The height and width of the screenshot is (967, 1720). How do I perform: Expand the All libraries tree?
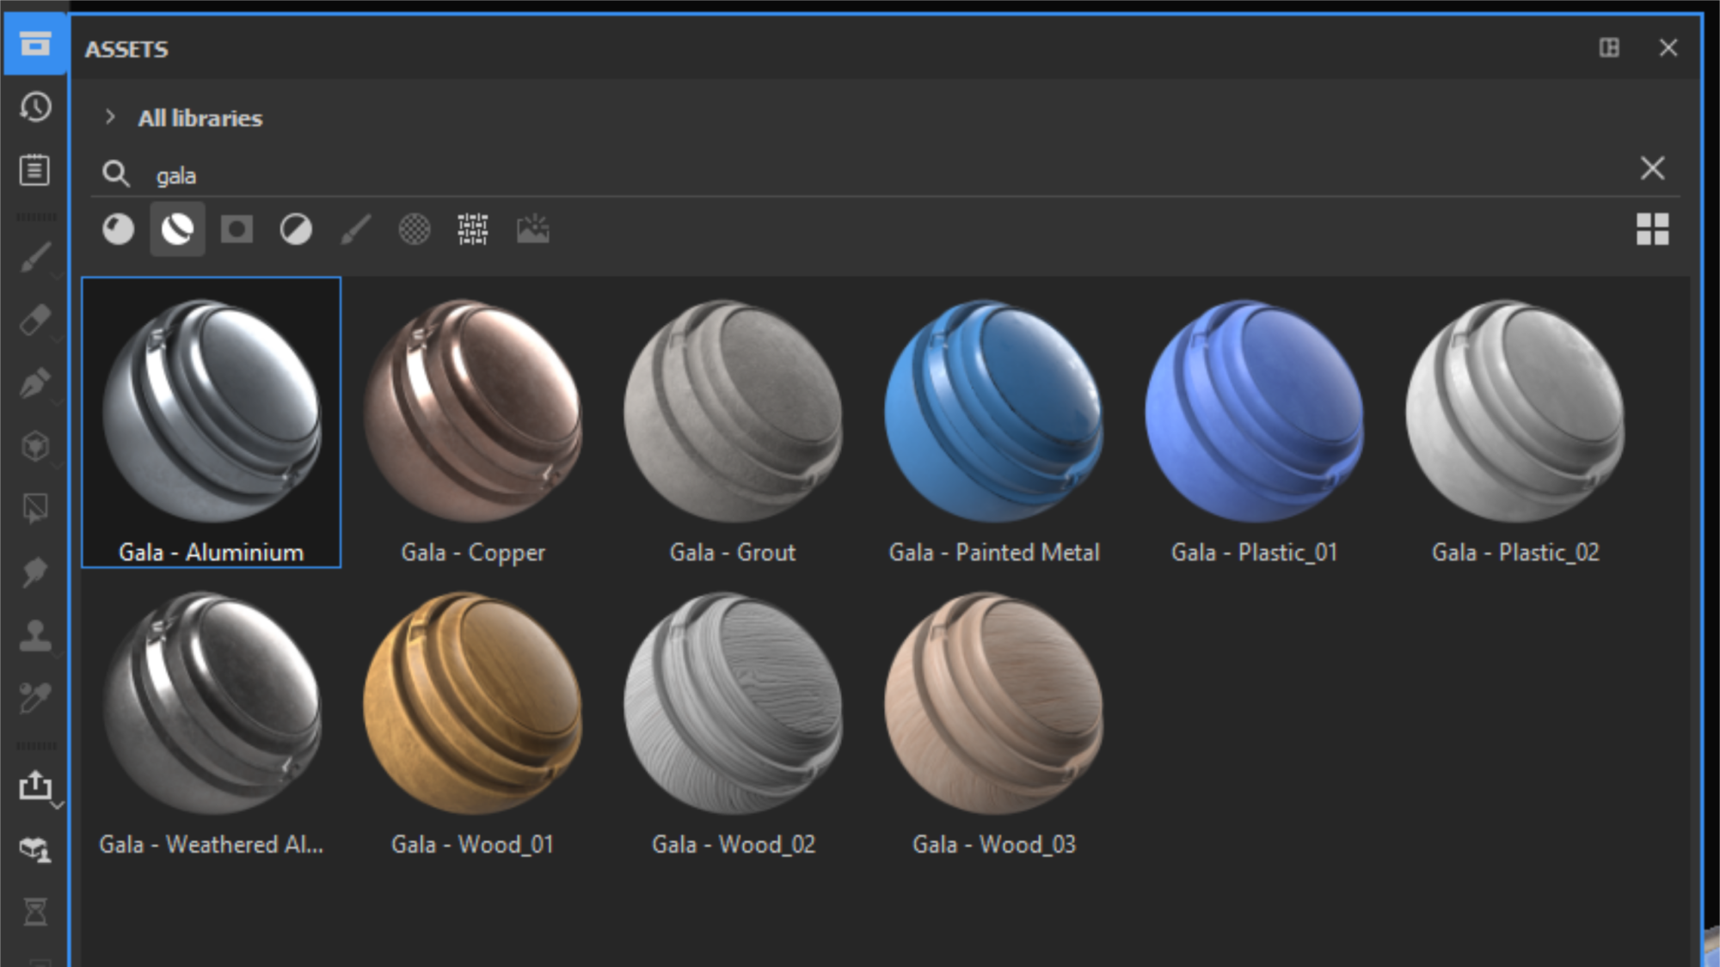pyautogui.click(x=110, y=117)
